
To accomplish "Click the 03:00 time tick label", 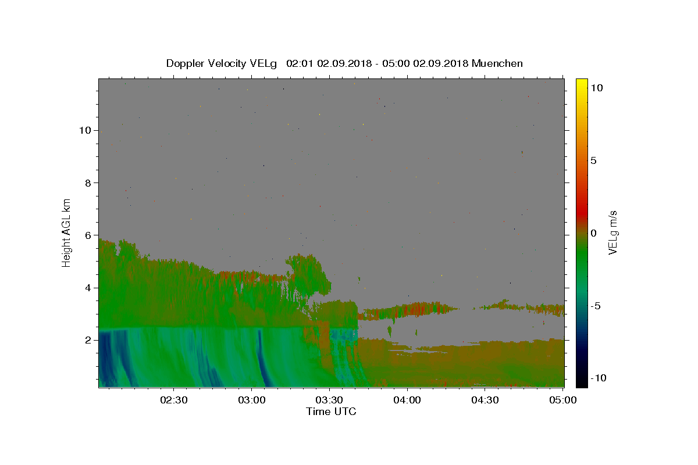I will tap(252, 400).
